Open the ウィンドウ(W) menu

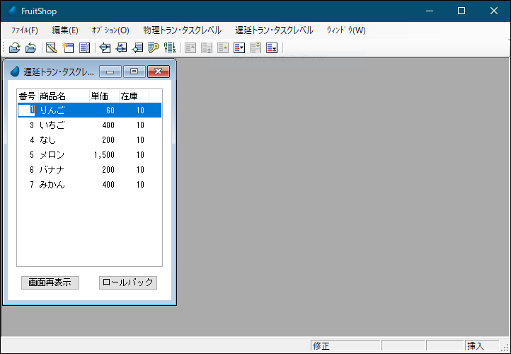346,30
